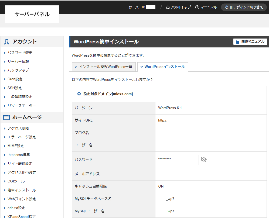Select the WordPressインストール tab

(163, 67)
